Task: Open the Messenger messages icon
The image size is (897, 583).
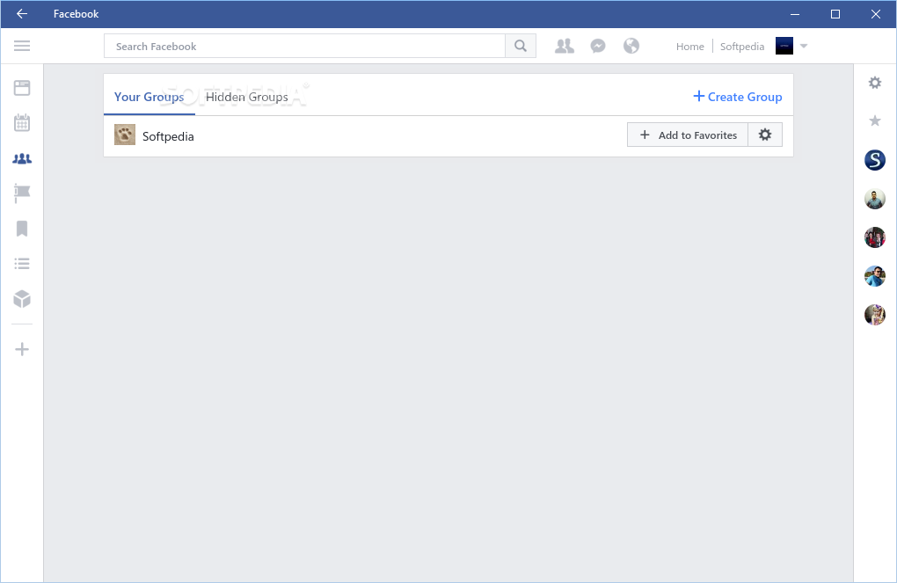Action: click(598, 46)
